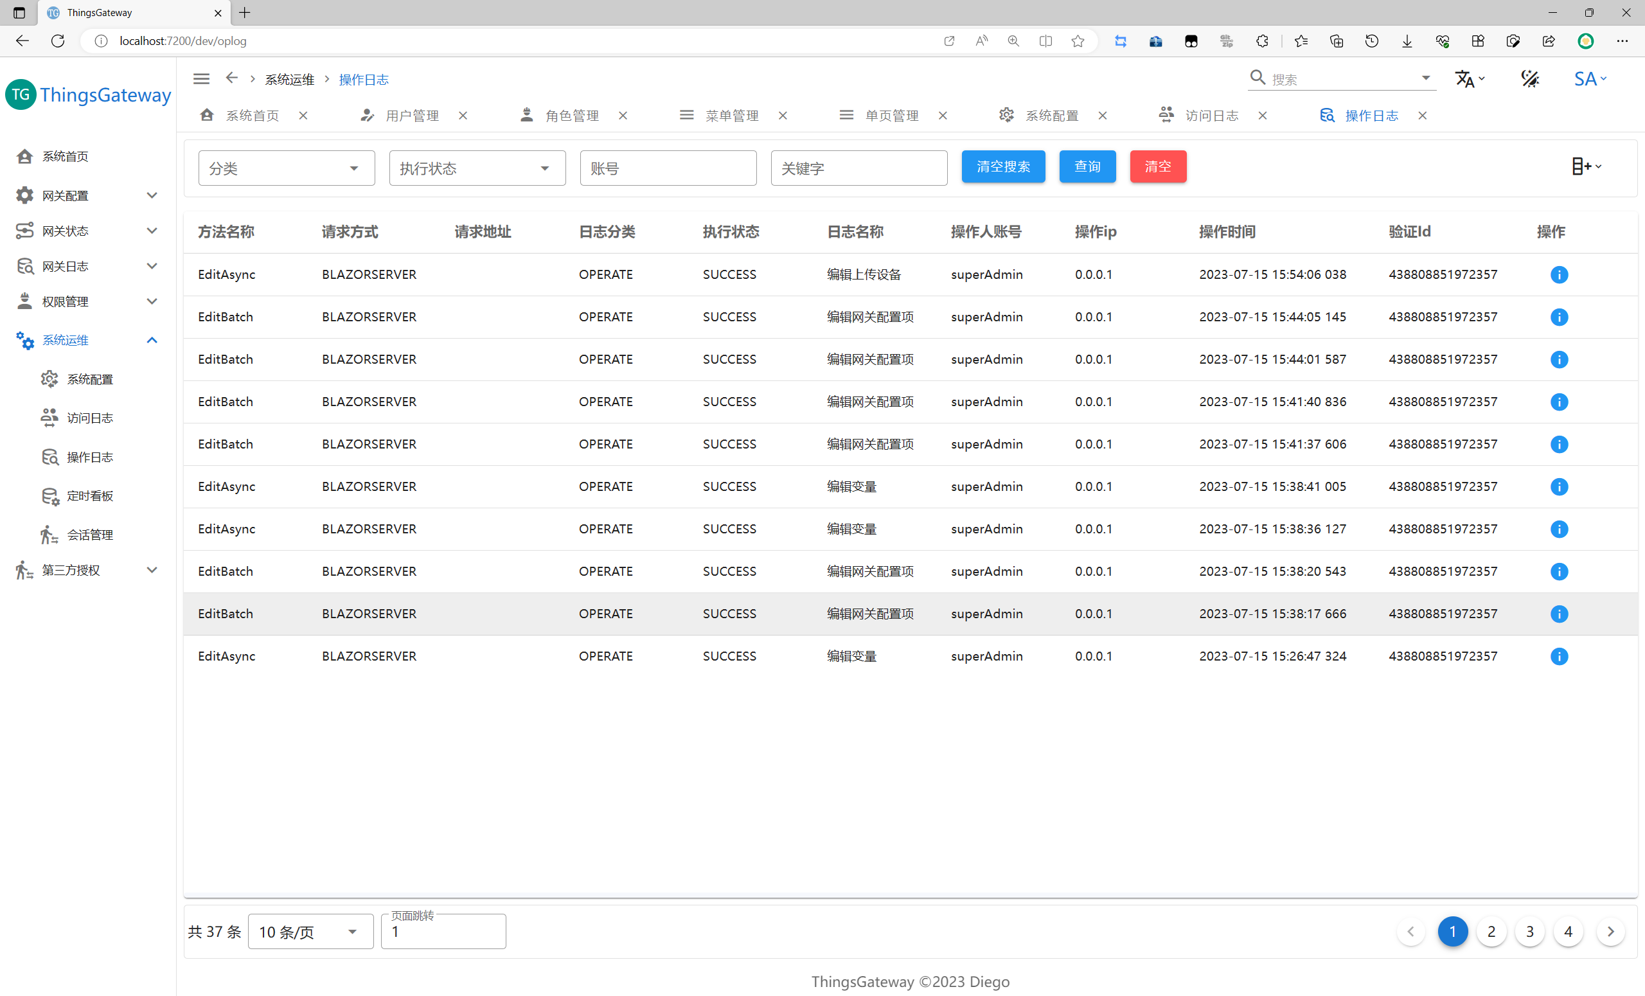Image resolution: width=1645 pixels, height=996 pixels.
Task: Open 会话管理 in the sidebar
Action: [89, 535]
